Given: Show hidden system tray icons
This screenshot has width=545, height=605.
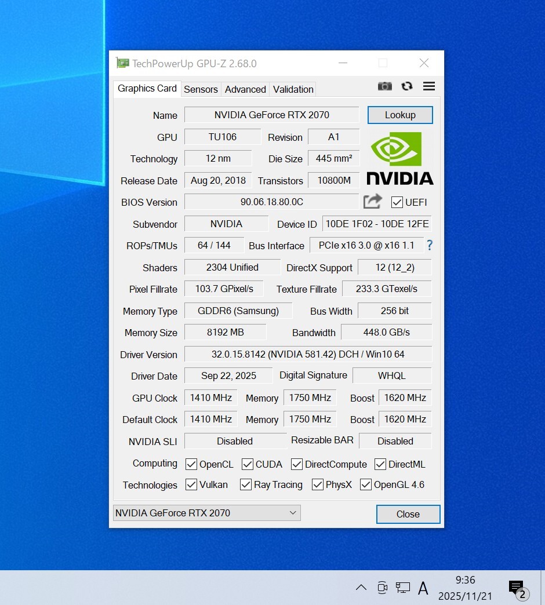Looking at the screenshot, I should [x=361, y=588].
